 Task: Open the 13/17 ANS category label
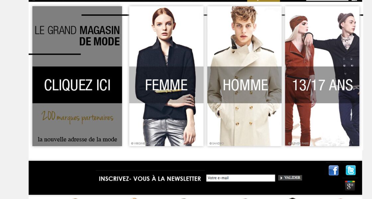click(323, 85)
